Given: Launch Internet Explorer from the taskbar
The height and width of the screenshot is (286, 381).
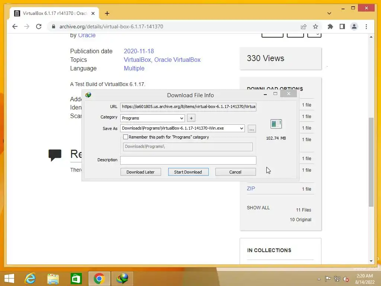Looking at the screenshot, I should tap(31, 279).
